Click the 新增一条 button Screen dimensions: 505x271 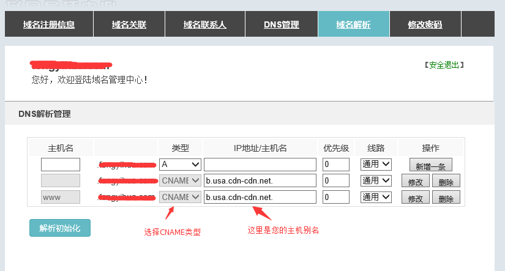click(430, 165)
